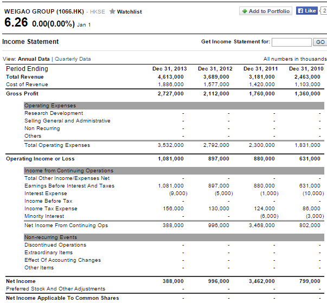The image size is (327, 303).
Task: Click the Non-recurring Events section header
Action: pos(174,237)
